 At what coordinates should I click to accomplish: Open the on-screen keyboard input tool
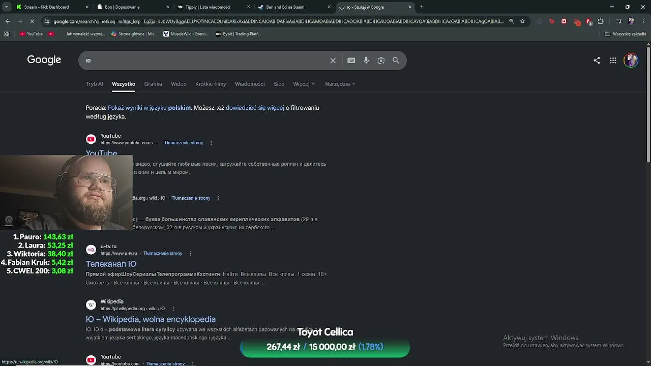point(351,60)
